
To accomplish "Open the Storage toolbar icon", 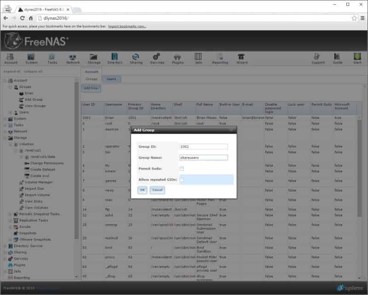I will coord(94,59).
